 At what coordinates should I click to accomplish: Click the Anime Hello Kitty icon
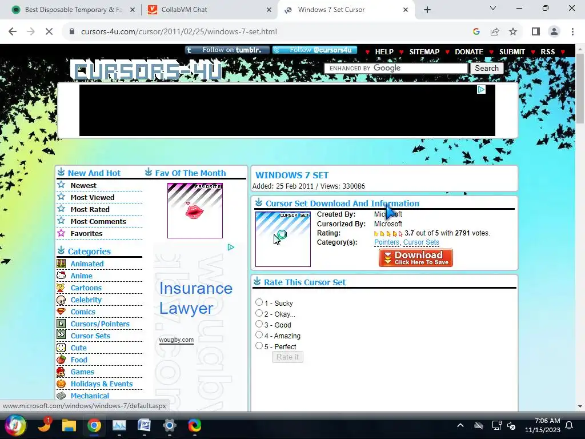[61, 276]
